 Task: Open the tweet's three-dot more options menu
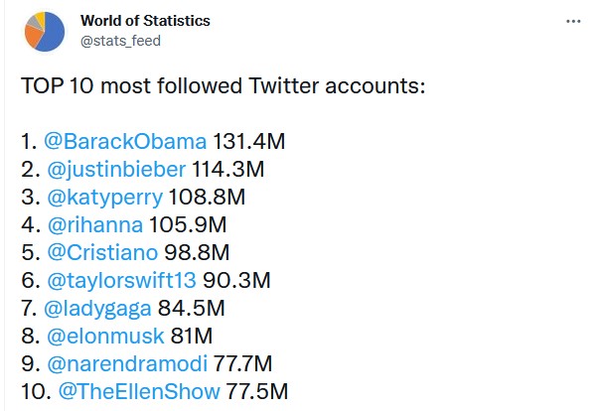pyautogui.click(x=573, y=22)
